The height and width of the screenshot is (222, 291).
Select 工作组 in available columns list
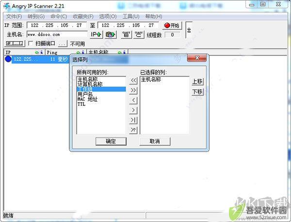pos(101,89)
